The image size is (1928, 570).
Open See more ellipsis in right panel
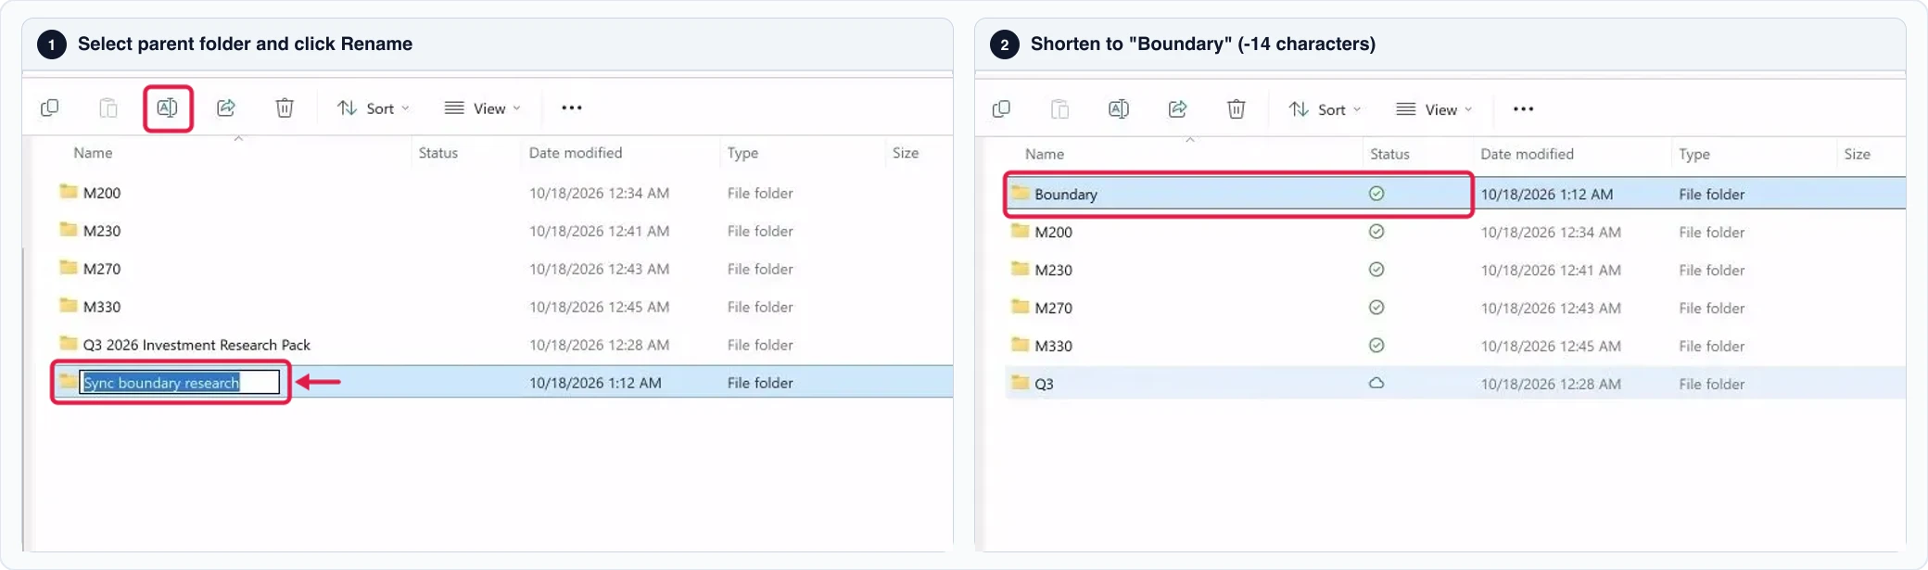click(x=1524, y=109)
